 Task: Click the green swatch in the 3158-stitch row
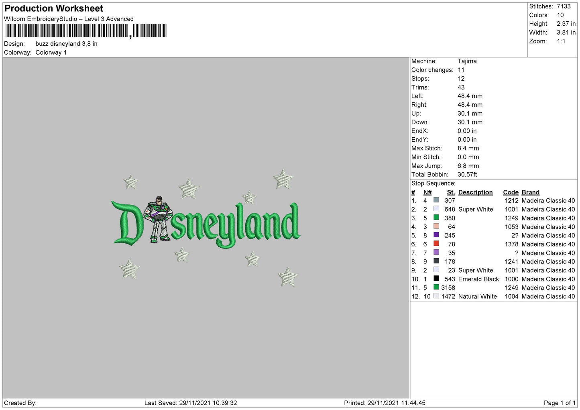pyautogui.click(x=436, y=287)
